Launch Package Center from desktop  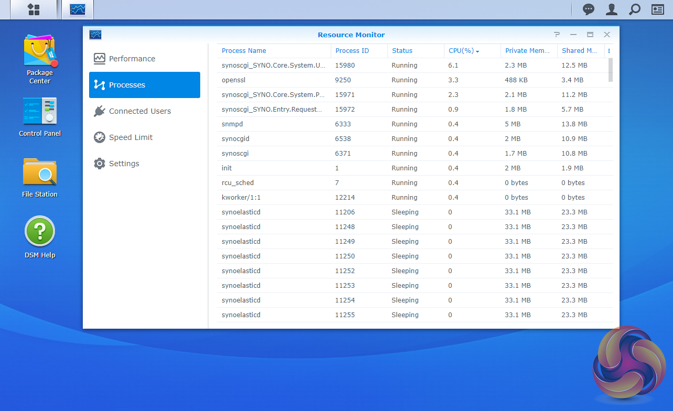(40, 59)
